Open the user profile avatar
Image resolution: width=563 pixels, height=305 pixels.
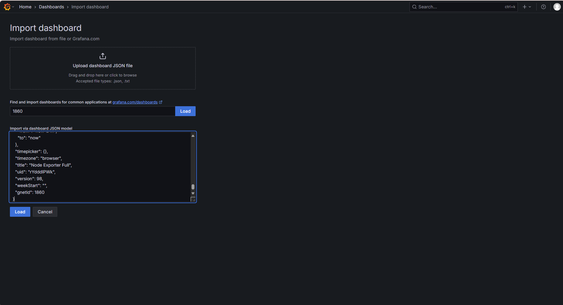(557, 7)
